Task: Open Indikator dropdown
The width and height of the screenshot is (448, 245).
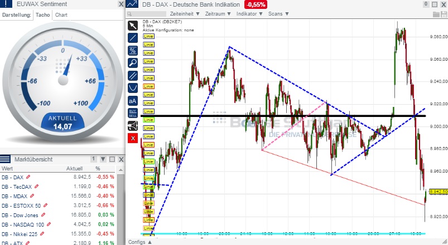Action: (249, 14)
